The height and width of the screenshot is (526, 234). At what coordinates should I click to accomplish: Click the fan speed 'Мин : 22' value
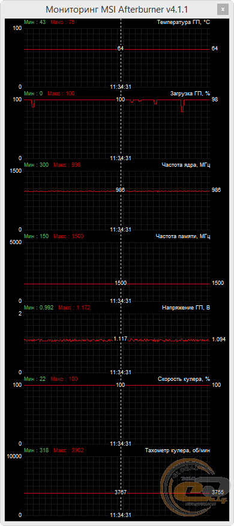35,378
